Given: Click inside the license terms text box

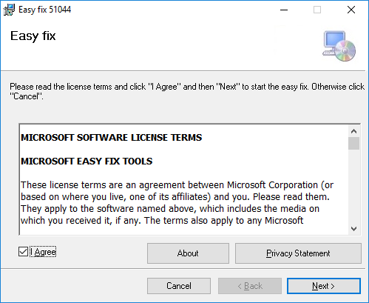Looking at the screenshot, I should click(x=184, y=179).
